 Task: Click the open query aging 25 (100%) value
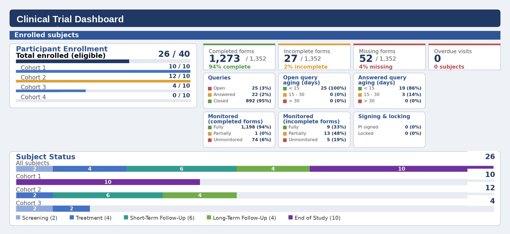click(333, 88)
